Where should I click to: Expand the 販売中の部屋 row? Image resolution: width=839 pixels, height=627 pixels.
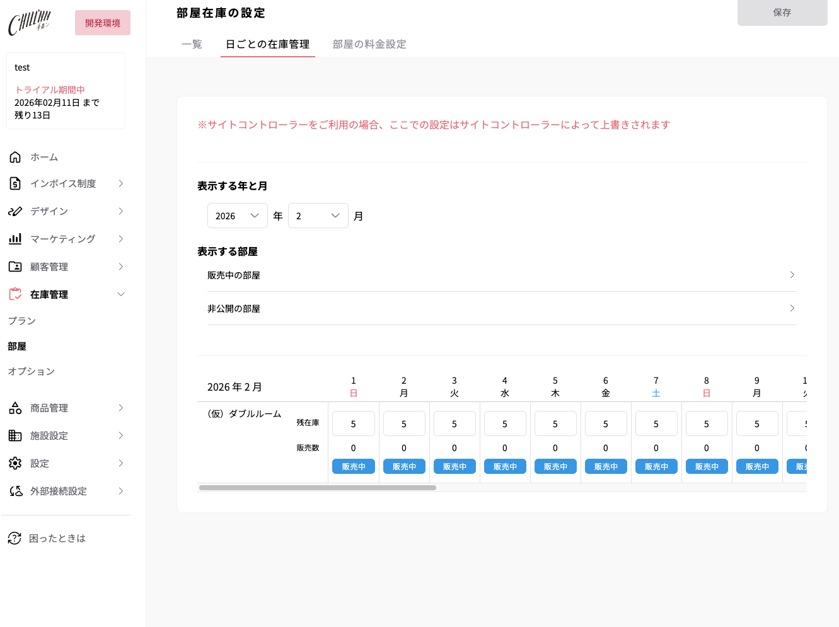click(502, 275)
